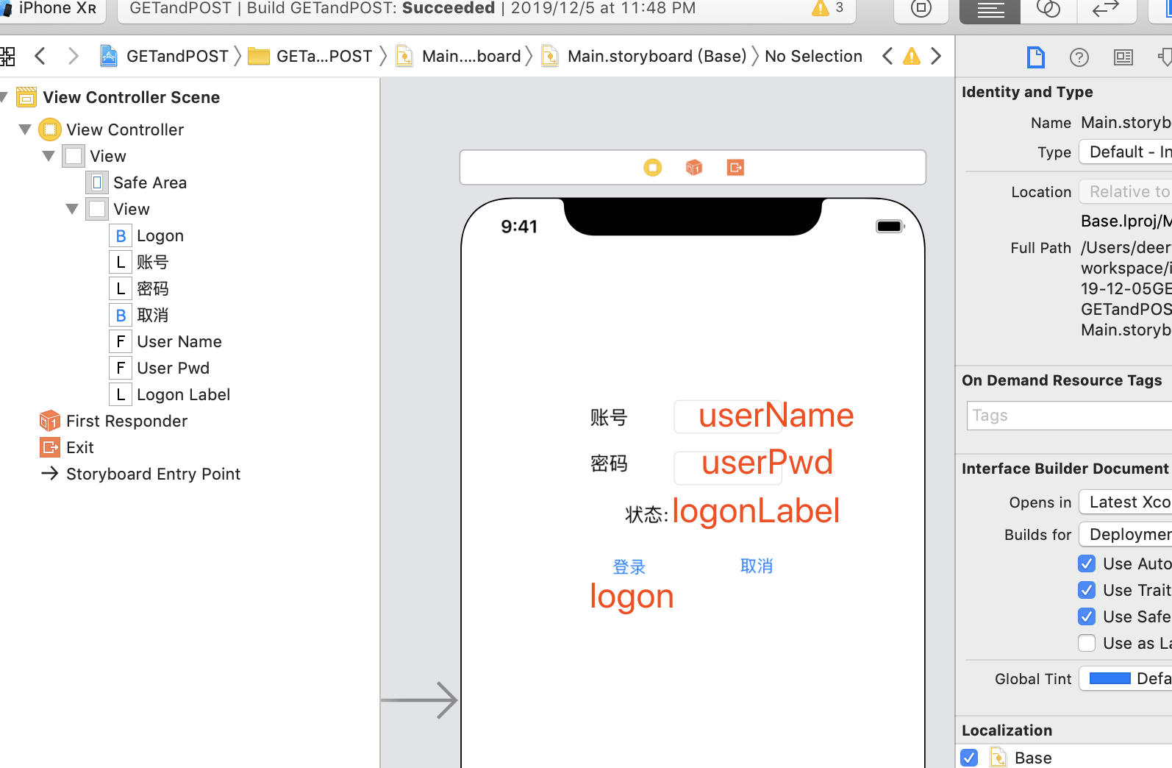Click First Responder cube in scene dock
Image resolution: width=1172 pixels, height=768 pixels.
coord(694,168)
